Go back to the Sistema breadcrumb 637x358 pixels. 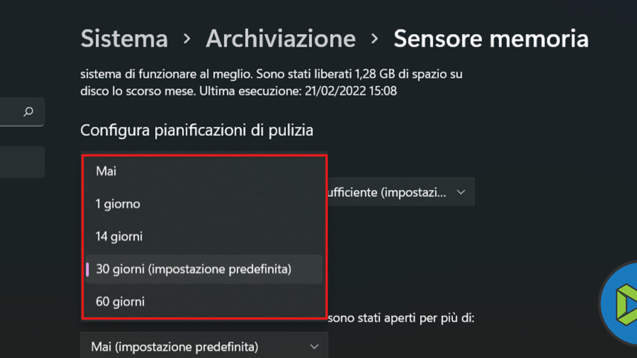pos(124,39)
